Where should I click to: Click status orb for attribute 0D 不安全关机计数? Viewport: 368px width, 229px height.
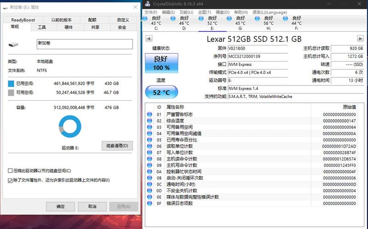[149, 190]
